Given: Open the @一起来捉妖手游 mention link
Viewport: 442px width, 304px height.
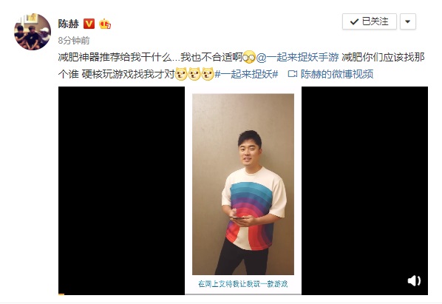Looking at the screenshot, I should (297, 57).
